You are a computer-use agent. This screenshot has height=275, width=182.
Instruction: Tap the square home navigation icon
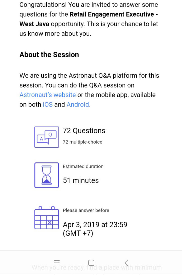click(91, 263)
